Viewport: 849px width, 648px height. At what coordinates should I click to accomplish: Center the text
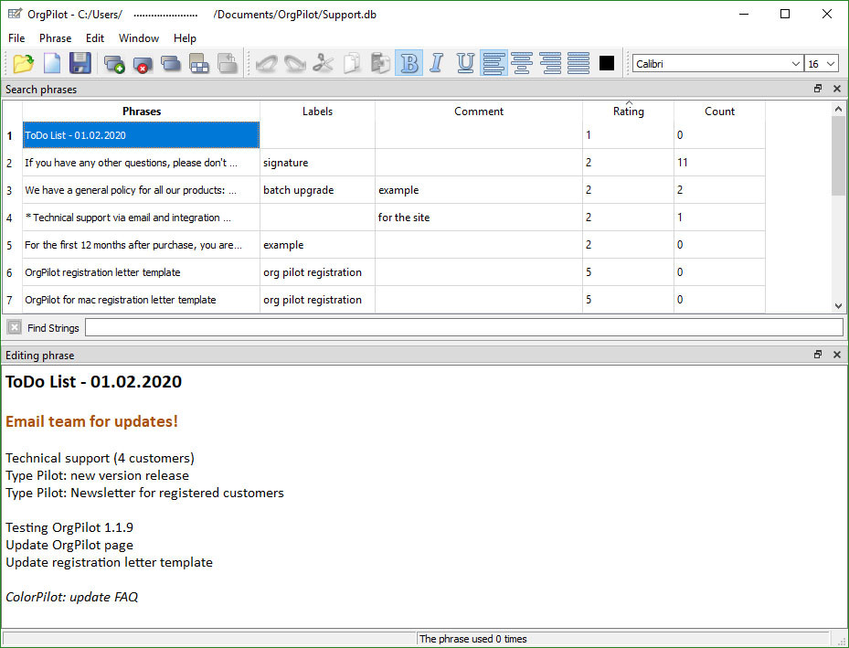point(522,63)
